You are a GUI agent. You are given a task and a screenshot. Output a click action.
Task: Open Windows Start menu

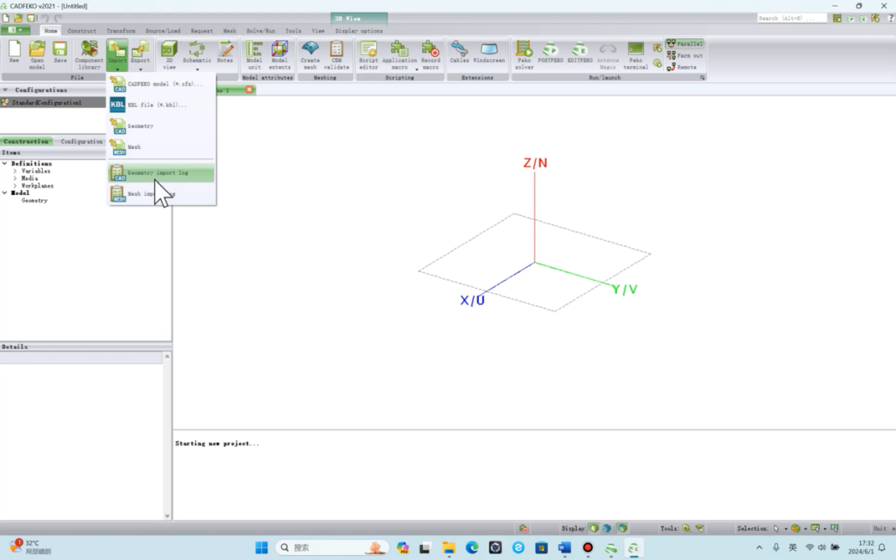click(x=262, y=547)
